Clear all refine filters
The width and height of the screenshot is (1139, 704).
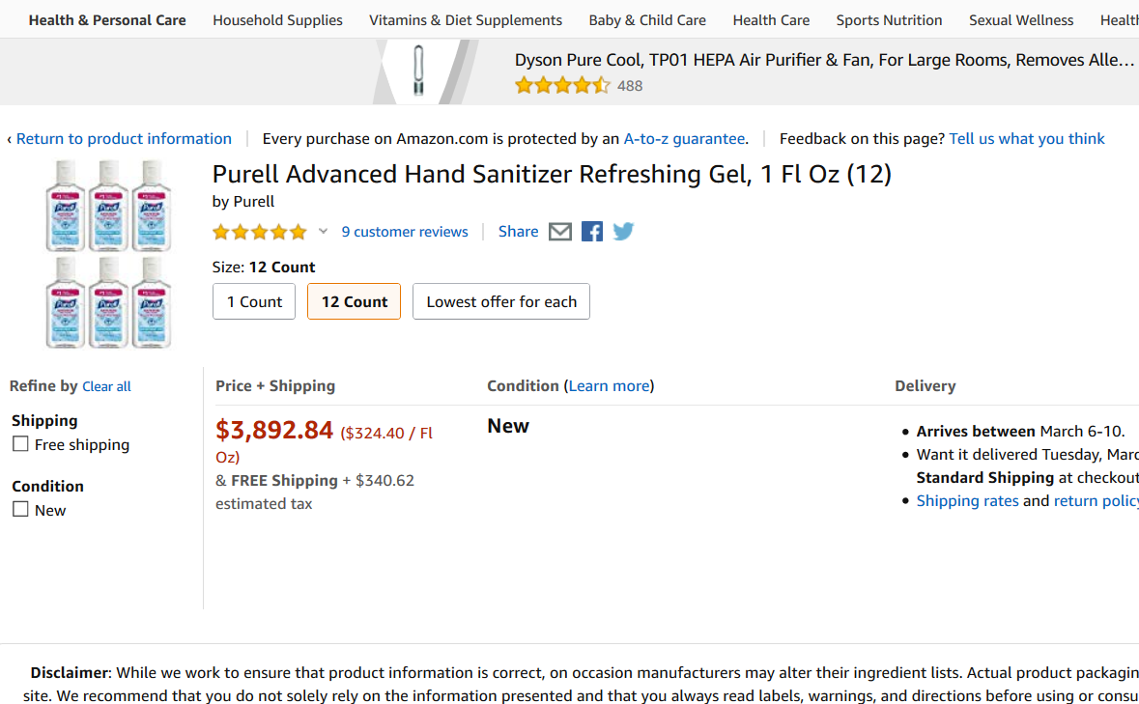coord(106,386)
